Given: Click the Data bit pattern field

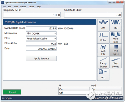Looking at the screenshot, I should pos(41,49).
